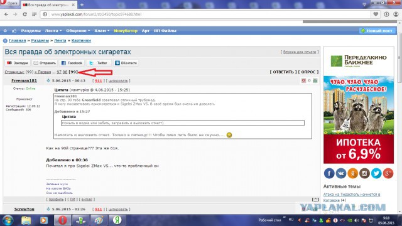Open the user profile icon in toolbar
402x226 pixels.
click(396, 14)
